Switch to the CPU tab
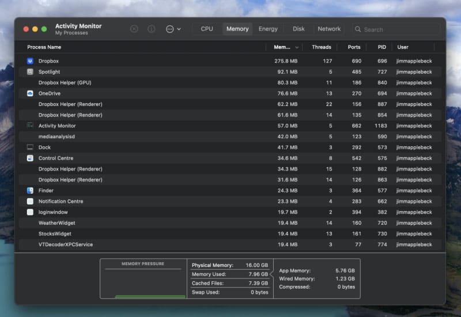The width and height of the screenshot is (461, 317). 207,29
